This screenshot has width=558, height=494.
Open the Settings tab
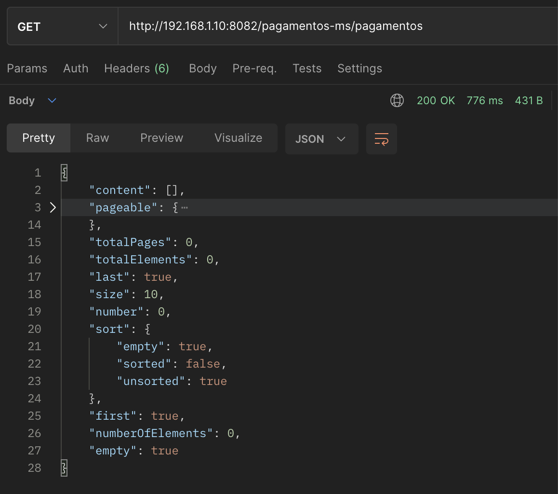pos(360,69)
